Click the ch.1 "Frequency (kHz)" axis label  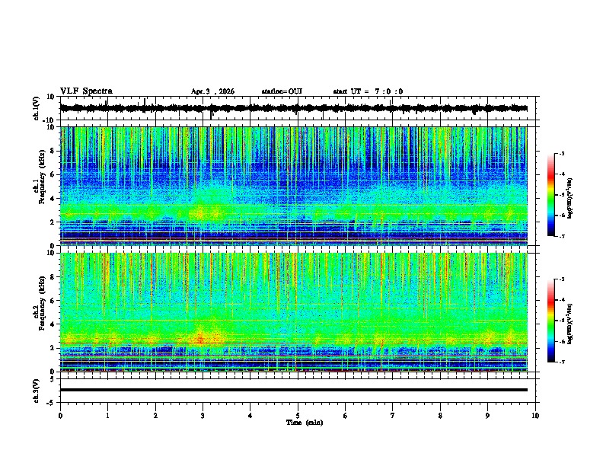coord(42,177)
